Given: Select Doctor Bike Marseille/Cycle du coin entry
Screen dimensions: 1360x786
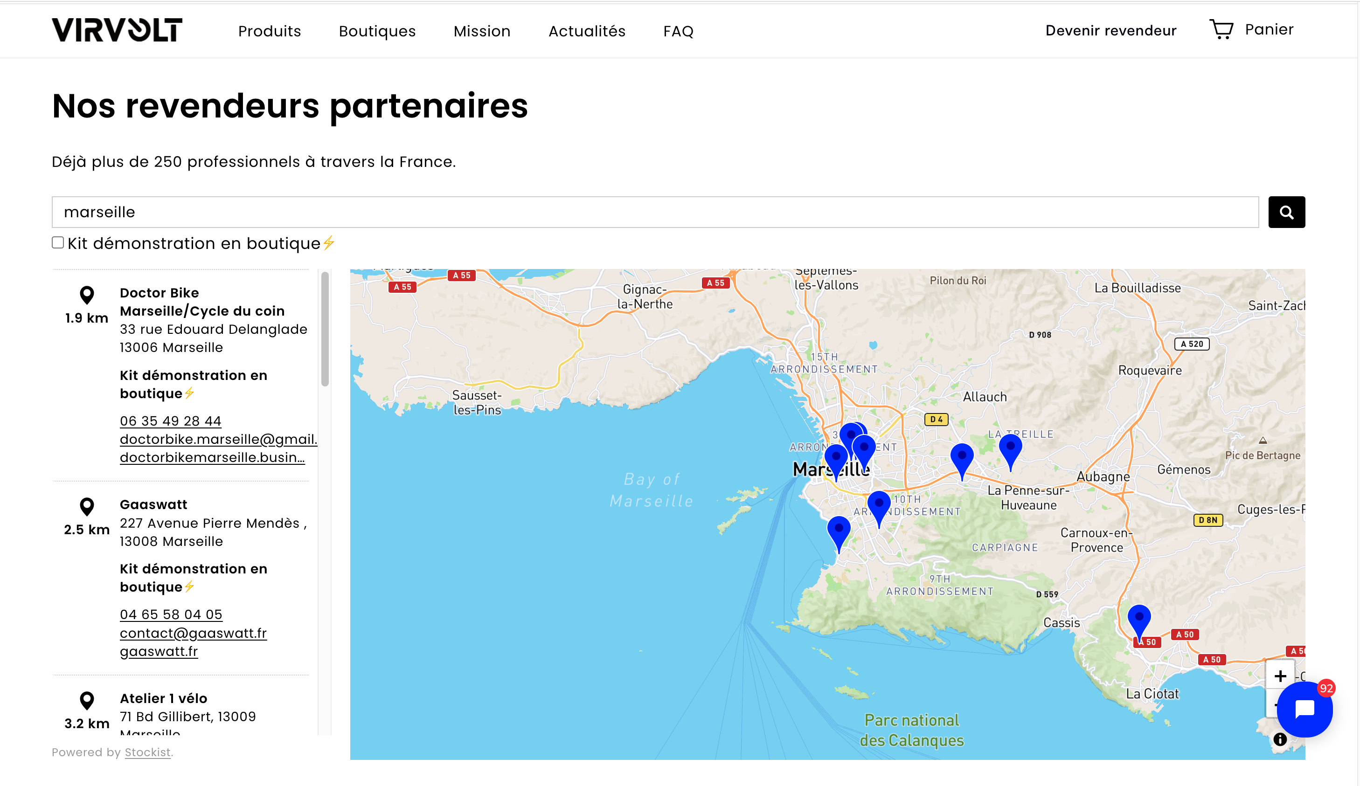Looking at the screenshot, I should tap(202, 302).
